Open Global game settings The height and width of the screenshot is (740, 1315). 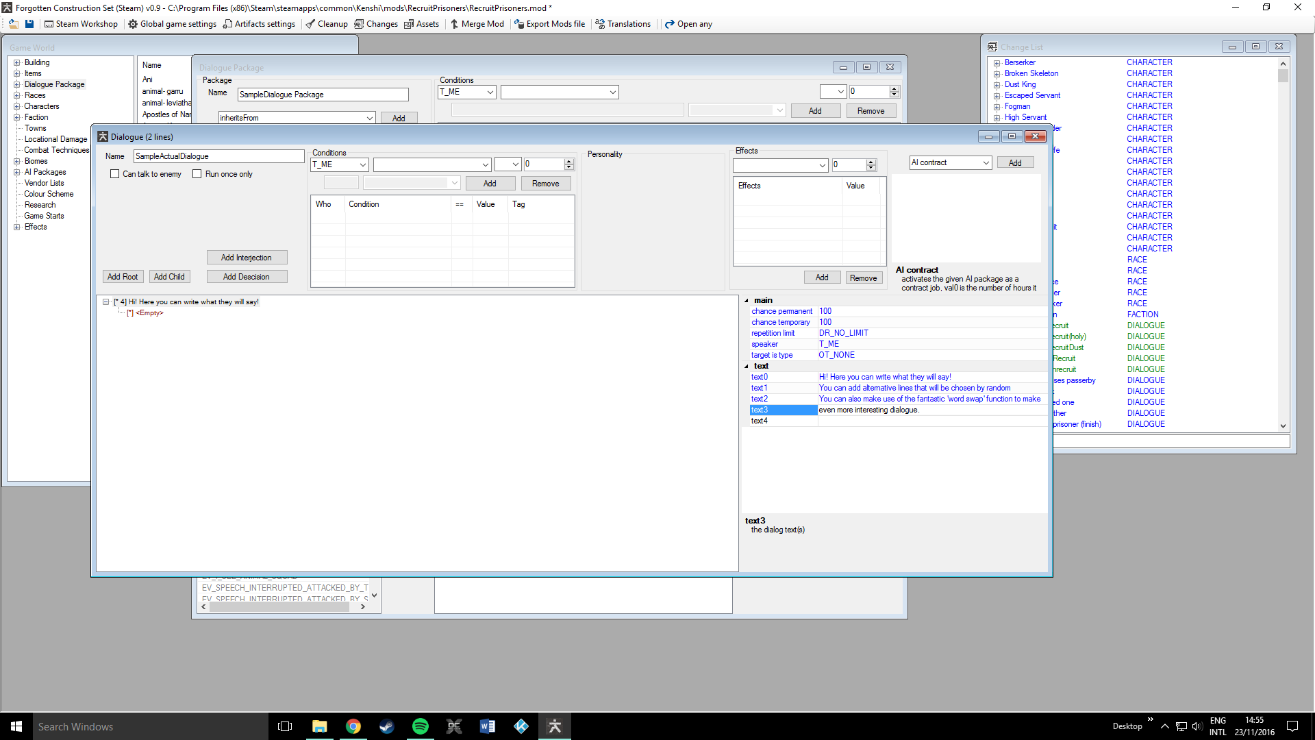(172, 24)
